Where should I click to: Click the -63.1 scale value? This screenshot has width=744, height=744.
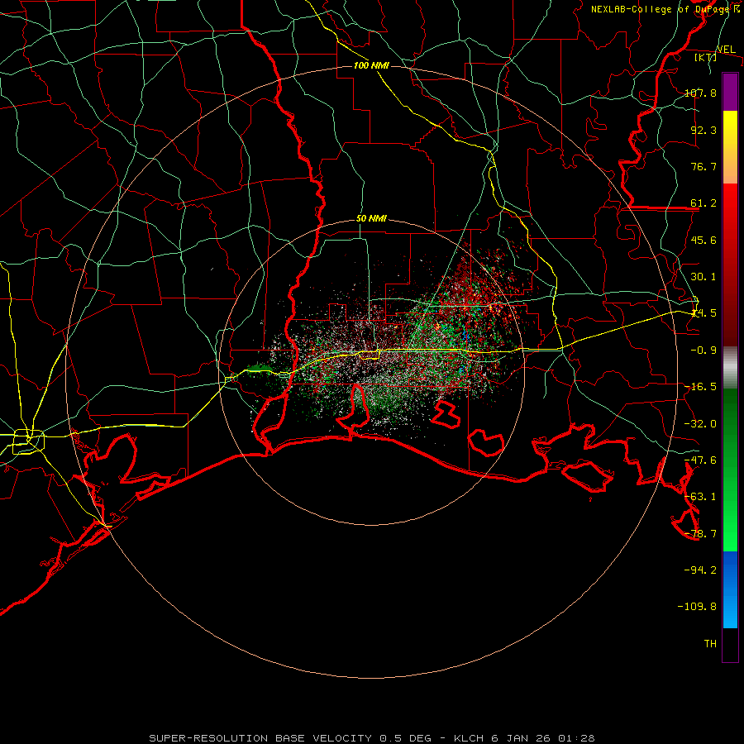point(700,497)
